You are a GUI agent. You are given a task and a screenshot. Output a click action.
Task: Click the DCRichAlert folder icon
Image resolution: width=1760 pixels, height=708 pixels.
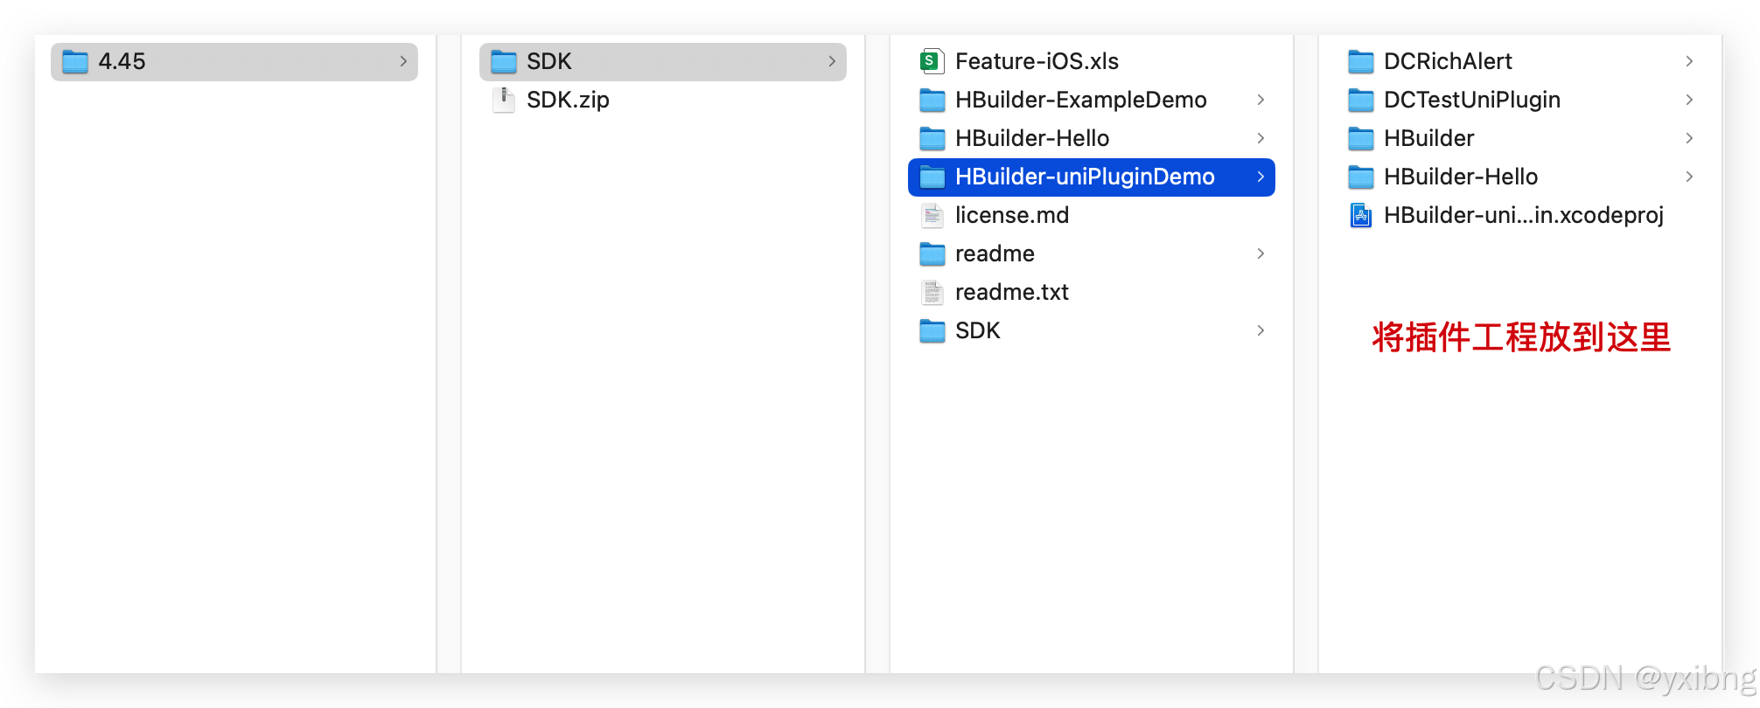[x=1361, y=62]
